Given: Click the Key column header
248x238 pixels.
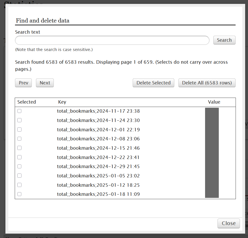Looking at the screenshot, I should click(62, 102).
